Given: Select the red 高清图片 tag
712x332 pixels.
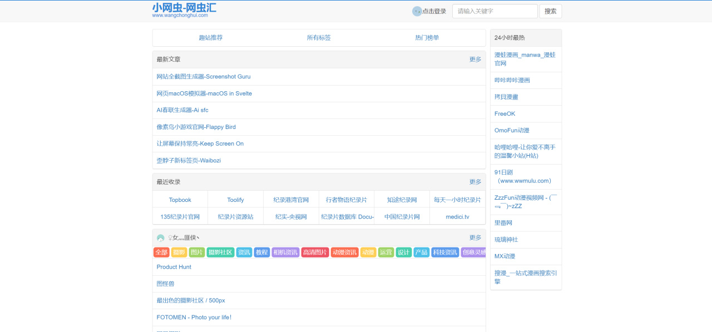Looking at the screenshot, I should (x=315, y=252).
